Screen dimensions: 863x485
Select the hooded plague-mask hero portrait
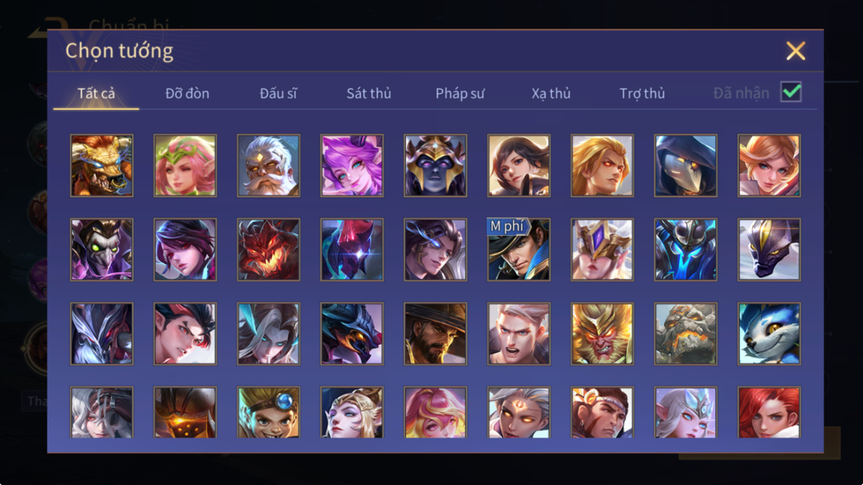click(686, 166)
